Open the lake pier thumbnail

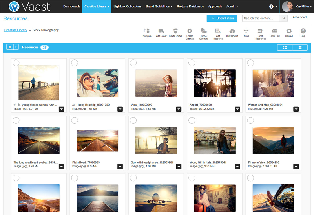tap(97, 198)
